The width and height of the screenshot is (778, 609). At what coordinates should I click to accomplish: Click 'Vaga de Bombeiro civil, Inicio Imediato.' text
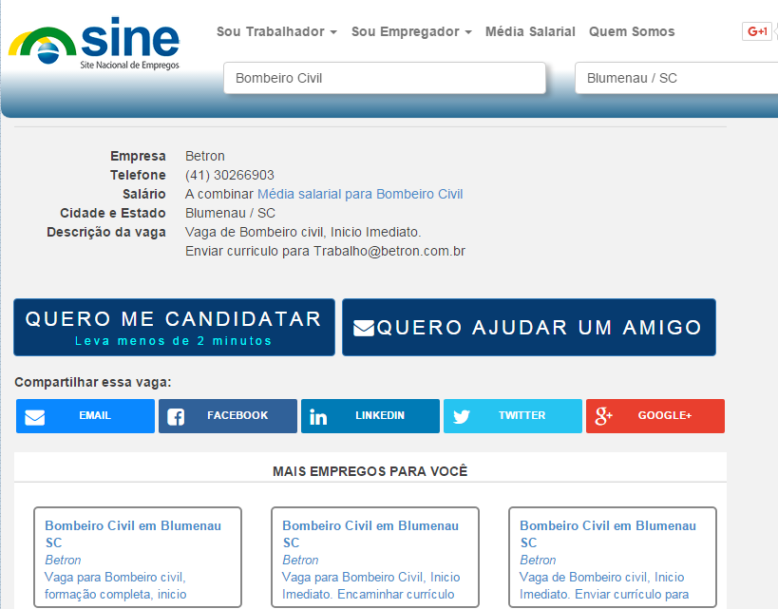303,232
